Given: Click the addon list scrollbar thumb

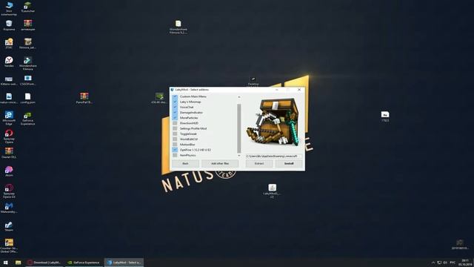Looking at the screenshot, I should 239,128.
